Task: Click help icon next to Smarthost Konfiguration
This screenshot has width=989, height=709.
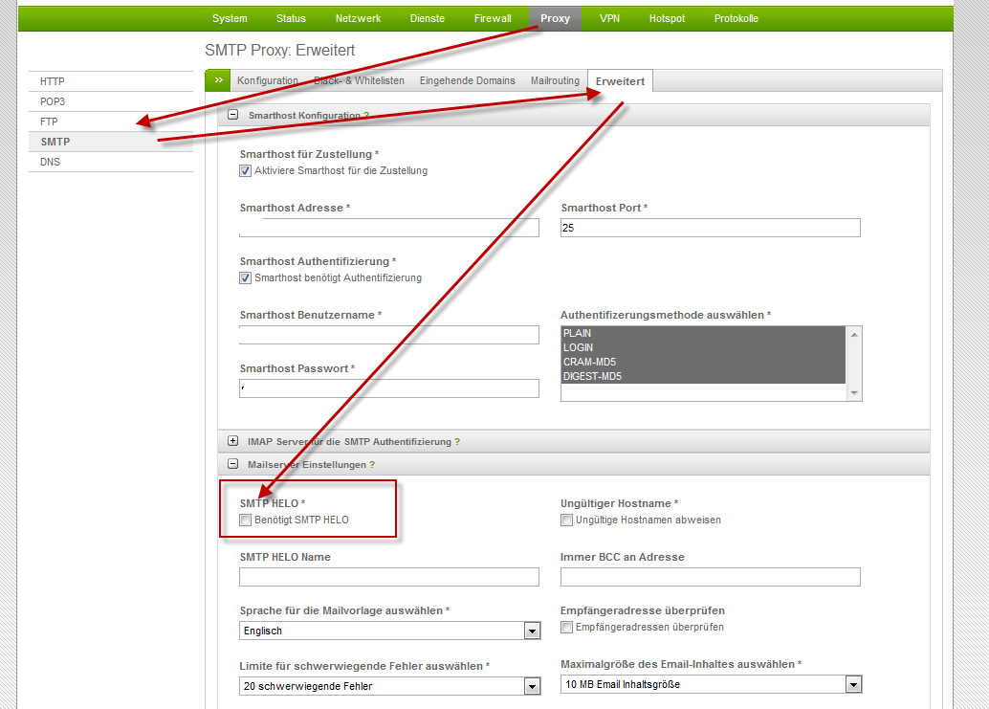Action: coord(366,116)
